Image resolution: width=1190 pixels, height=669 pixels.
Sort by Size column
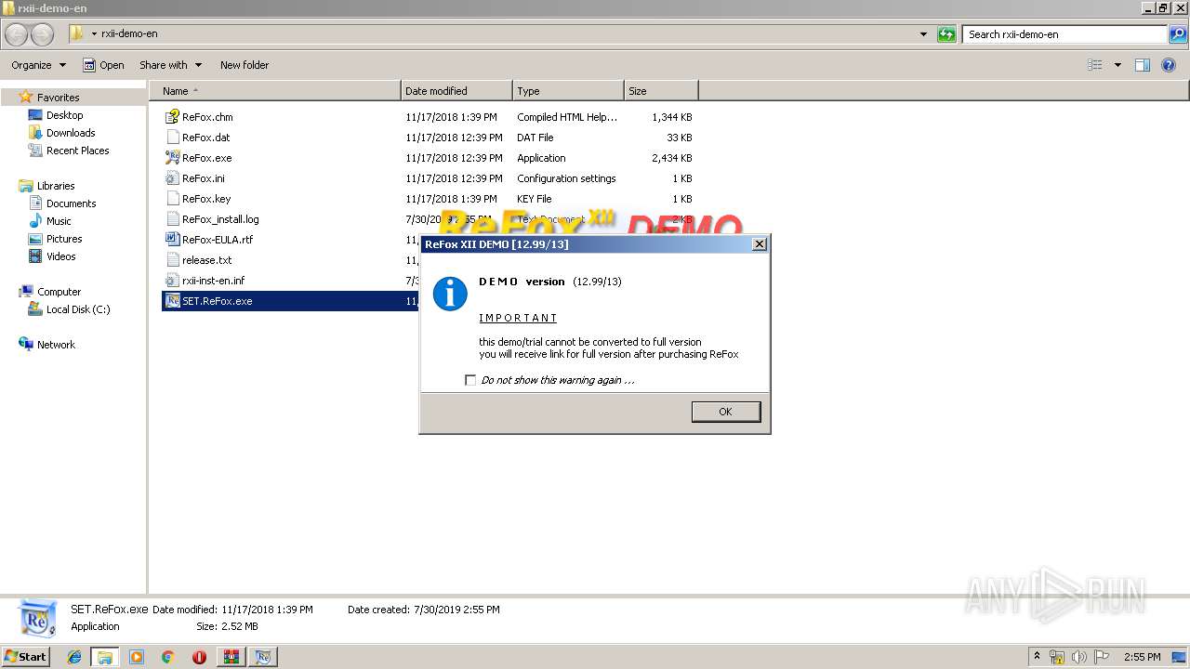click(x=661, y=91)
